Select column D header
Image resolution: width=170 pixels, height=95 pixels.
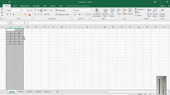tap(28, 27)
